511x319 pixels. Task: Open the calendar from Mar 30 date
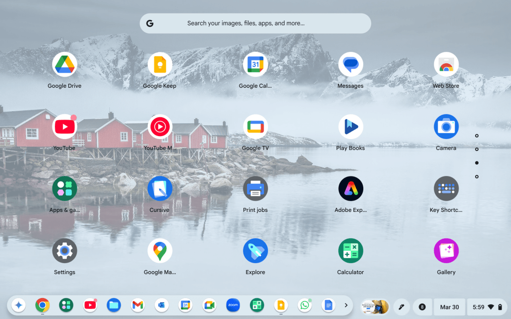click(x=449, y=307)
